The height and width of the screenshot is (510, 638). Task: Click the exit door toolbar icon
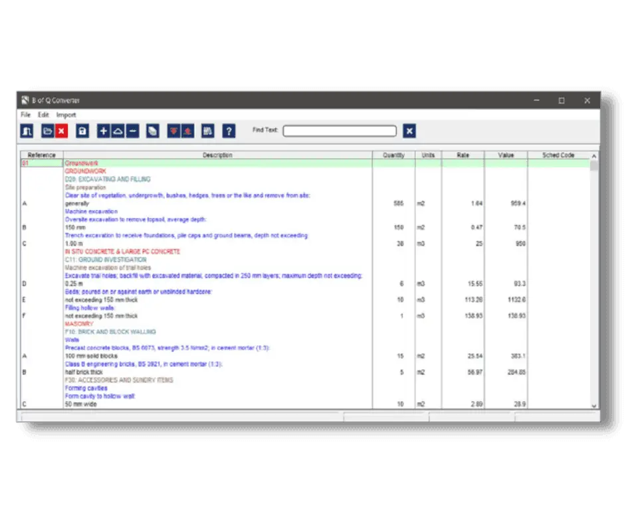27,131
